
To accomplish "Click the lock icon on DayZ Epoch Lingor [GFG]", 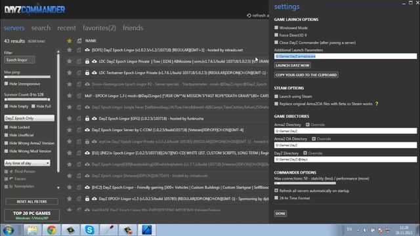I will pos(87,118).
